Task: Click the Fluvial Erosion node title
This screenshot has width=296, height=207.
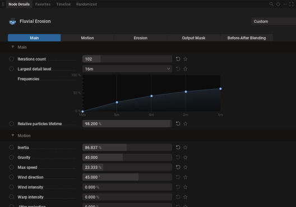Action: click(x=35, y=21)
